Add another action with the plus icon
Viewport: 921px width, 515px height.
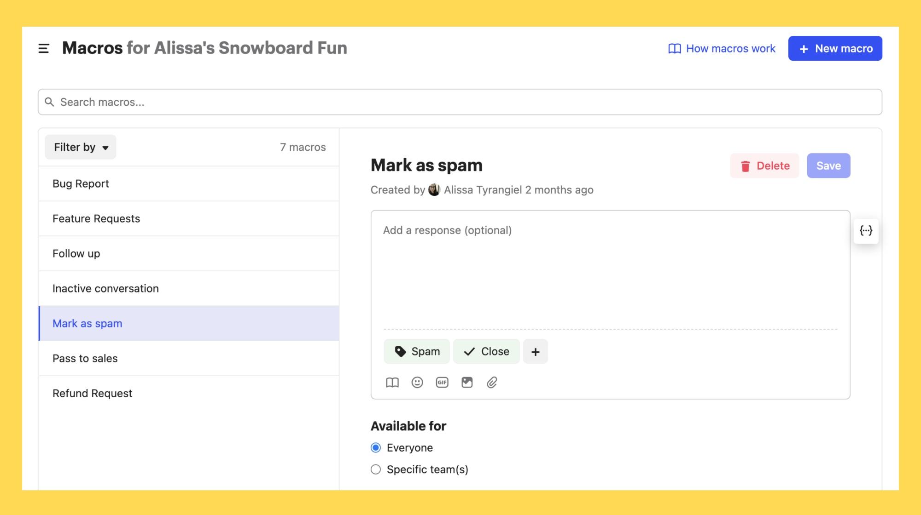coord(536,351)
